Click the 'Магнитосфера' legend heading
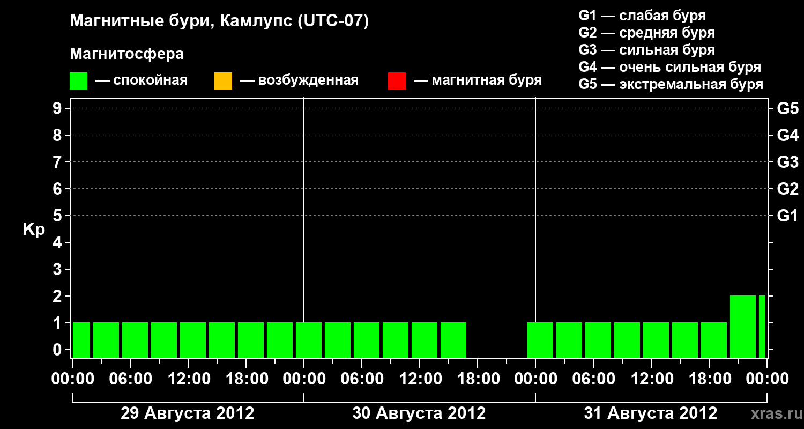Image resolution: width=804 pixels, height=429 pixels. tap(126, 54)
